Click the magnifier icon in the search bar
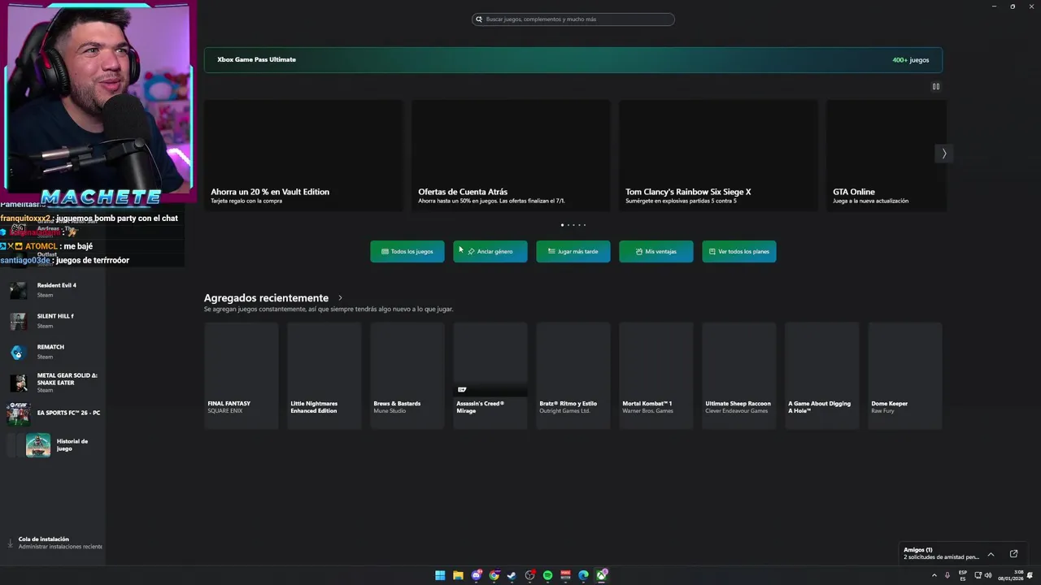This screenshot has height=585, width=1041. (479, 19)
